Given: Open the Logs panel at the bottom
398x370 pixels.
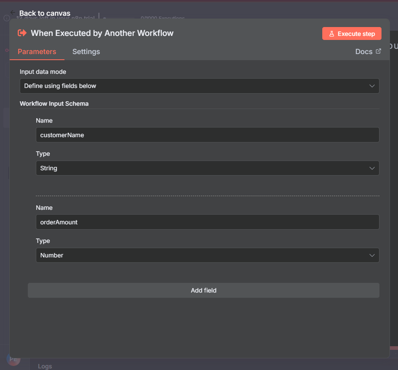Looking at the screenshot, I should 45,366.
